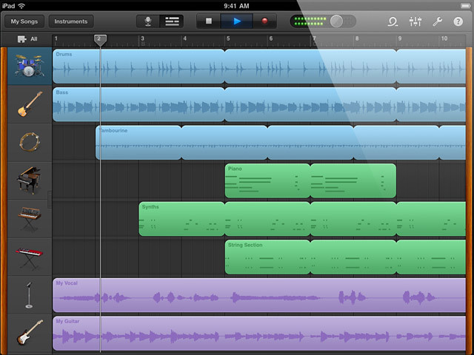Open the help question mark button
The height and width of the screenshot is (355, 474).
(457, 21)
